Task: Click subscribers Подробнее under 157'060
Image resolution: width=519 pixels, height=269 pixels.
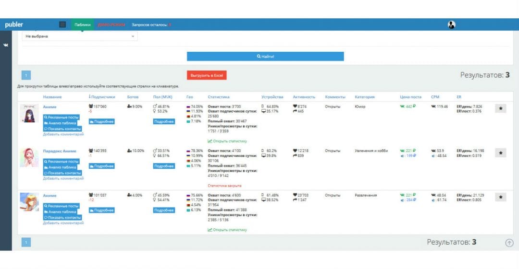Action: [x=101, y=122]
